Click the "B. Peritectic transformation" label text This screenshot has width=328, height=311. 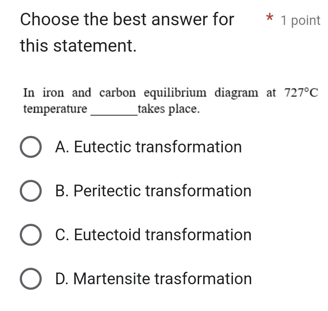click(x=153, y=191)
